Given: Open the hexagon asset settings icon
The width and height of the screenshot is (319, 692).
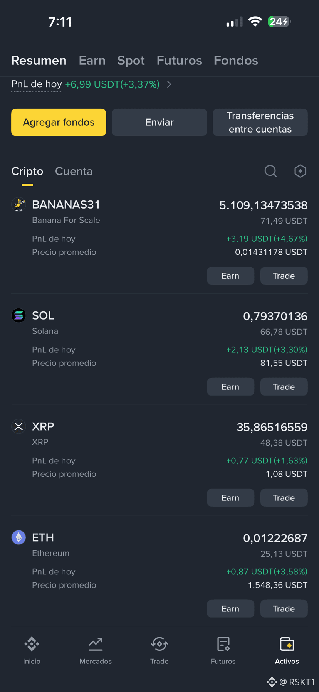Looking at the screenshot, I should [300, 171].
